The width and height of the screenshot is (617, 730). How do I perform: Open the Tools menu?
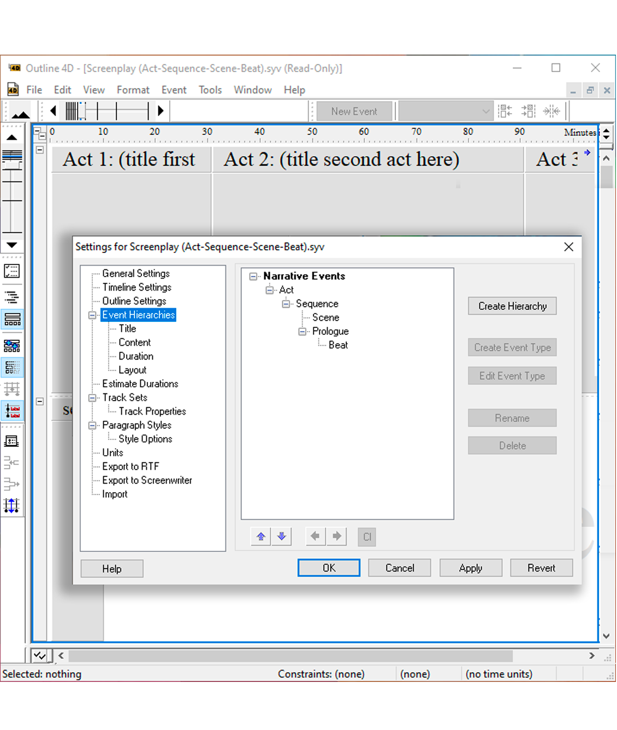tap(210, 90)
